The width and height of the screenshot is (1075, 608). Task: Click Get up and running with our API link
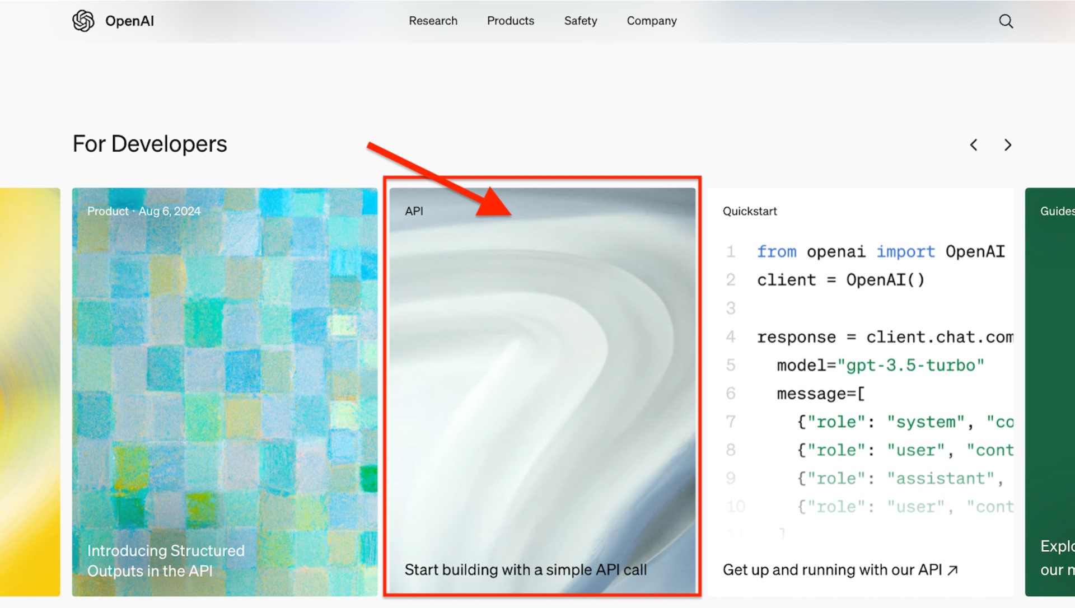tap(840, 570)
